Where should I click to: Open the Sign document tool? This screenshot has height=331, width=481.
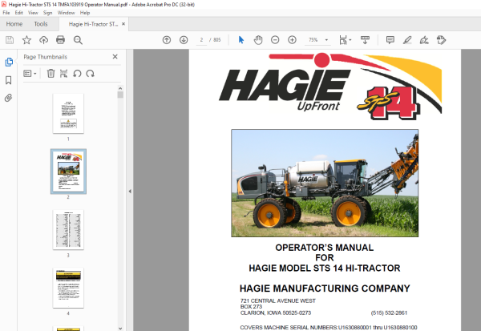[424, 40]
